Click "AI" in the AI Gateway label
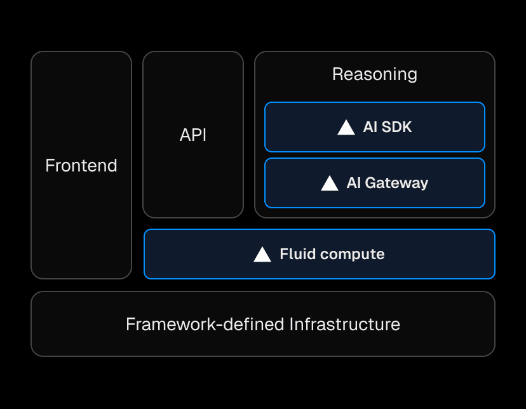Screen dimensions: 526x409 click(x=354, y=184)
